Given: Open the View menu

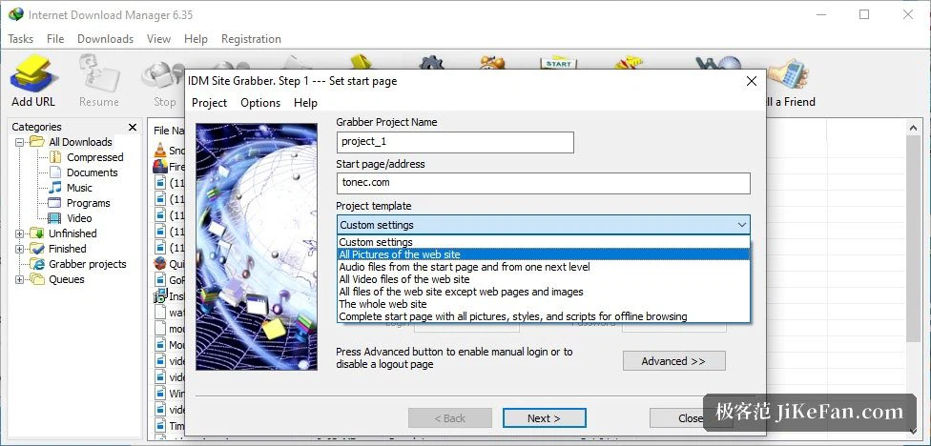Looking at the screenshot, I should [158, 39].
